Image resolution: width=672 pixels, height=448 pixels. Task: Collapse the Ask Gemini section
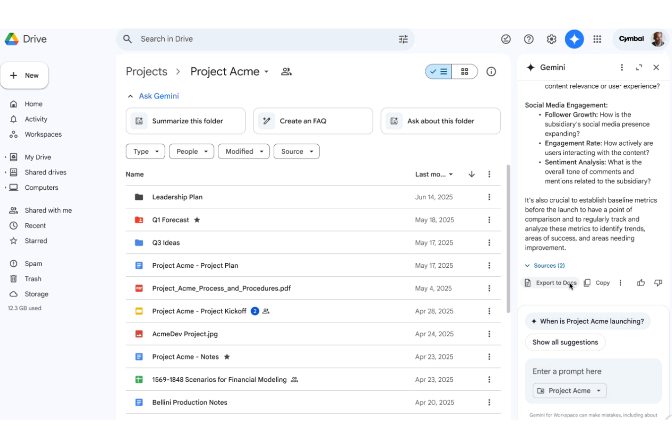pos(130,96)
